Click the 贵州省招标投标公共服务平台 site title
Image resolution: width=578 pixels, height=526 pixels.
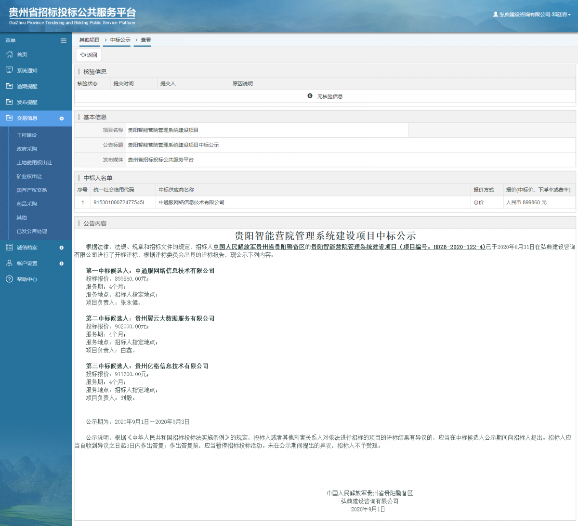[x=72, y=13]
